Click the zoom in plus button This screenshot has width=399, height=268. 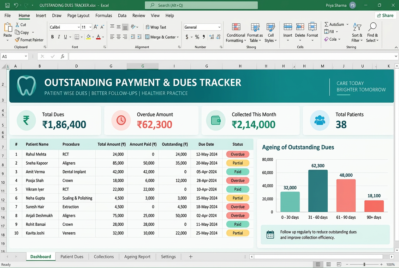381,265
